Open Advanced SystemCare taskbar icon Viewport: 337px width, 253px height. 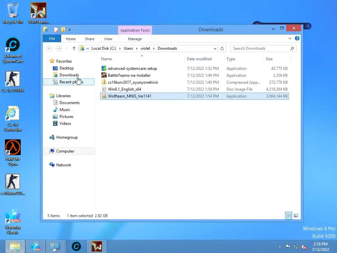pos(76,246)
